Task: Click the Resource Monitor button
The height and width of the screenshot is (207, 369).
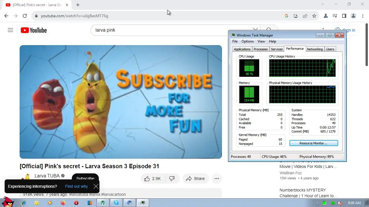Action: (313, 143)
